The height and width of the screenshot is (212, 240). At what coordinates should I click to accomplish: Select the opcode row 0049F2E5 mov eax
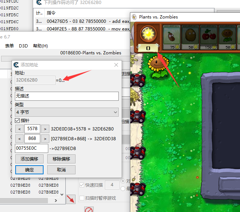83,29
